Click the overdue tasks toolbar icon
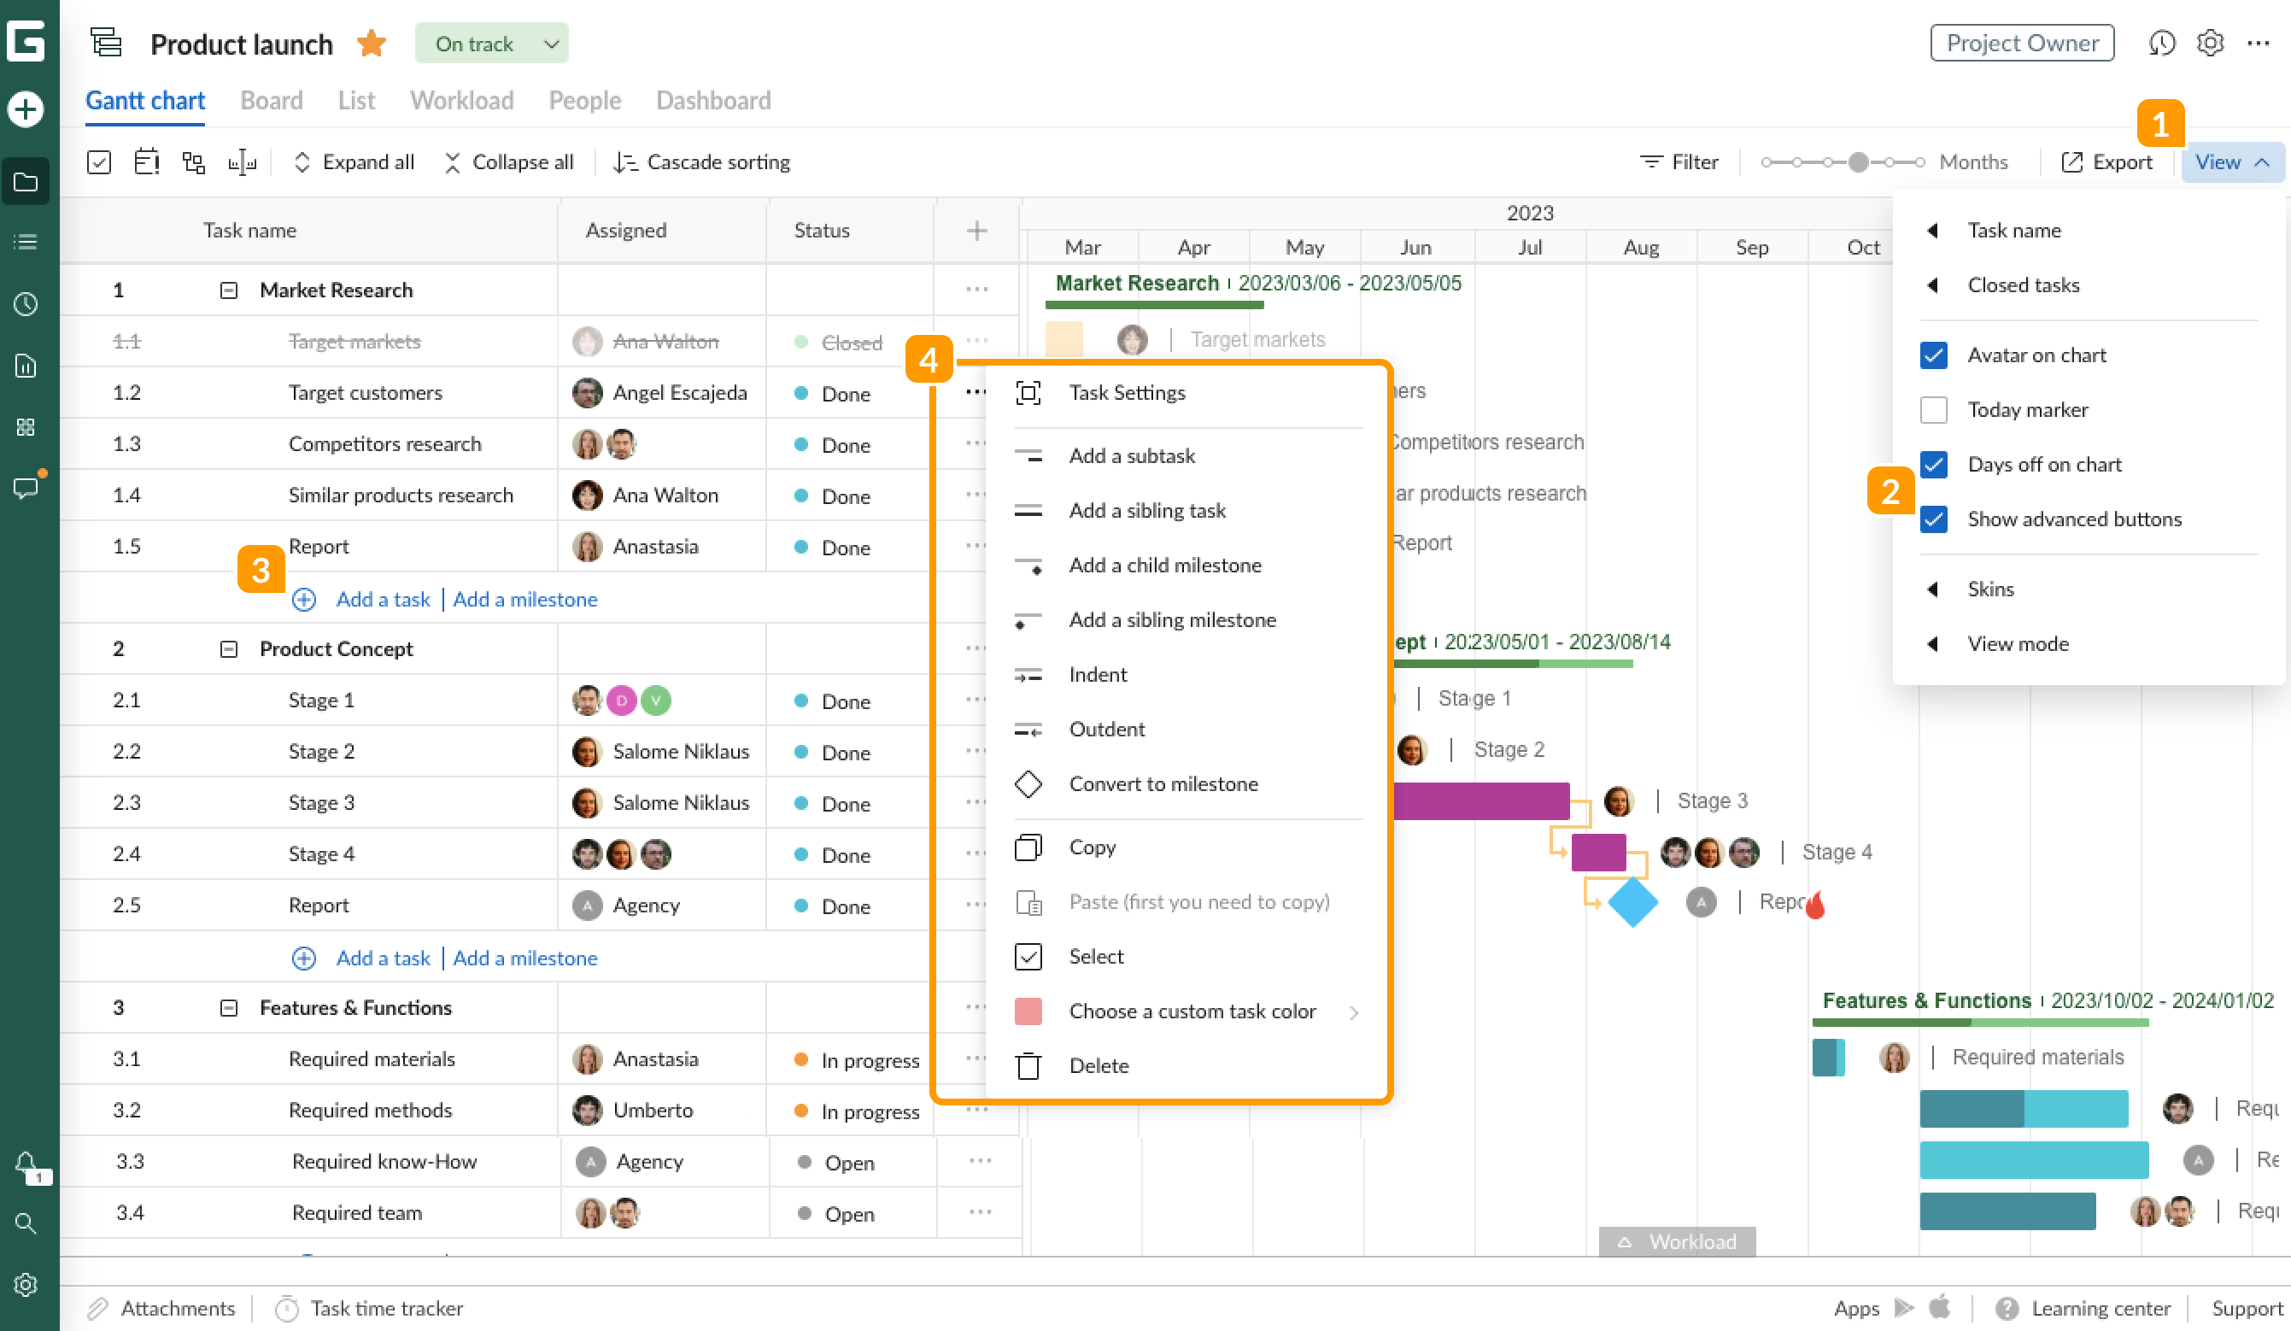The height and width of the screenshot is (1331, 2291). click(146, 161)
